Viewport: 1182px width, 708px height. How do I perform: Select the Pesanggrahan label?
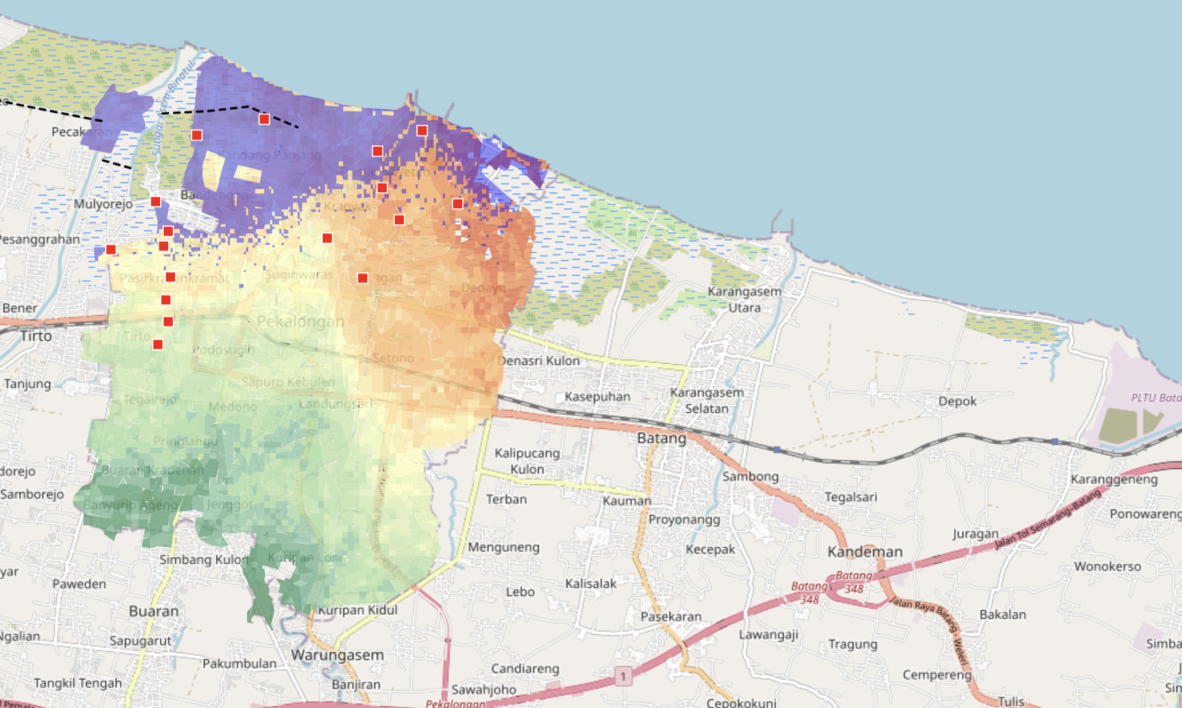[39, 239]
